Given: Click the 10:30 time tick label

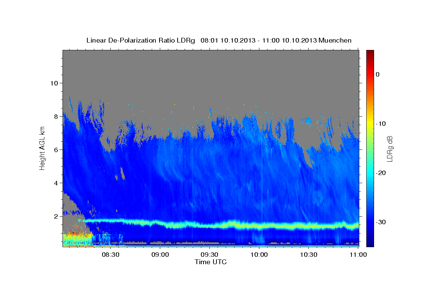Looking at the screenshot, I should pos(309,255).
